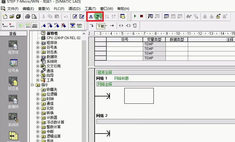Image resolution: width=235 pixels, height=142 pixels.
Task: Expand the 程序块 tree node
Action: tap(38, 43)
